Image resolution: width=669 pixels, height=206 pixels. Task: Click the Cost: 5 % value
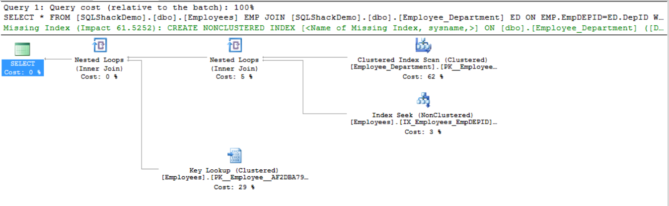[x=234, y=77]
